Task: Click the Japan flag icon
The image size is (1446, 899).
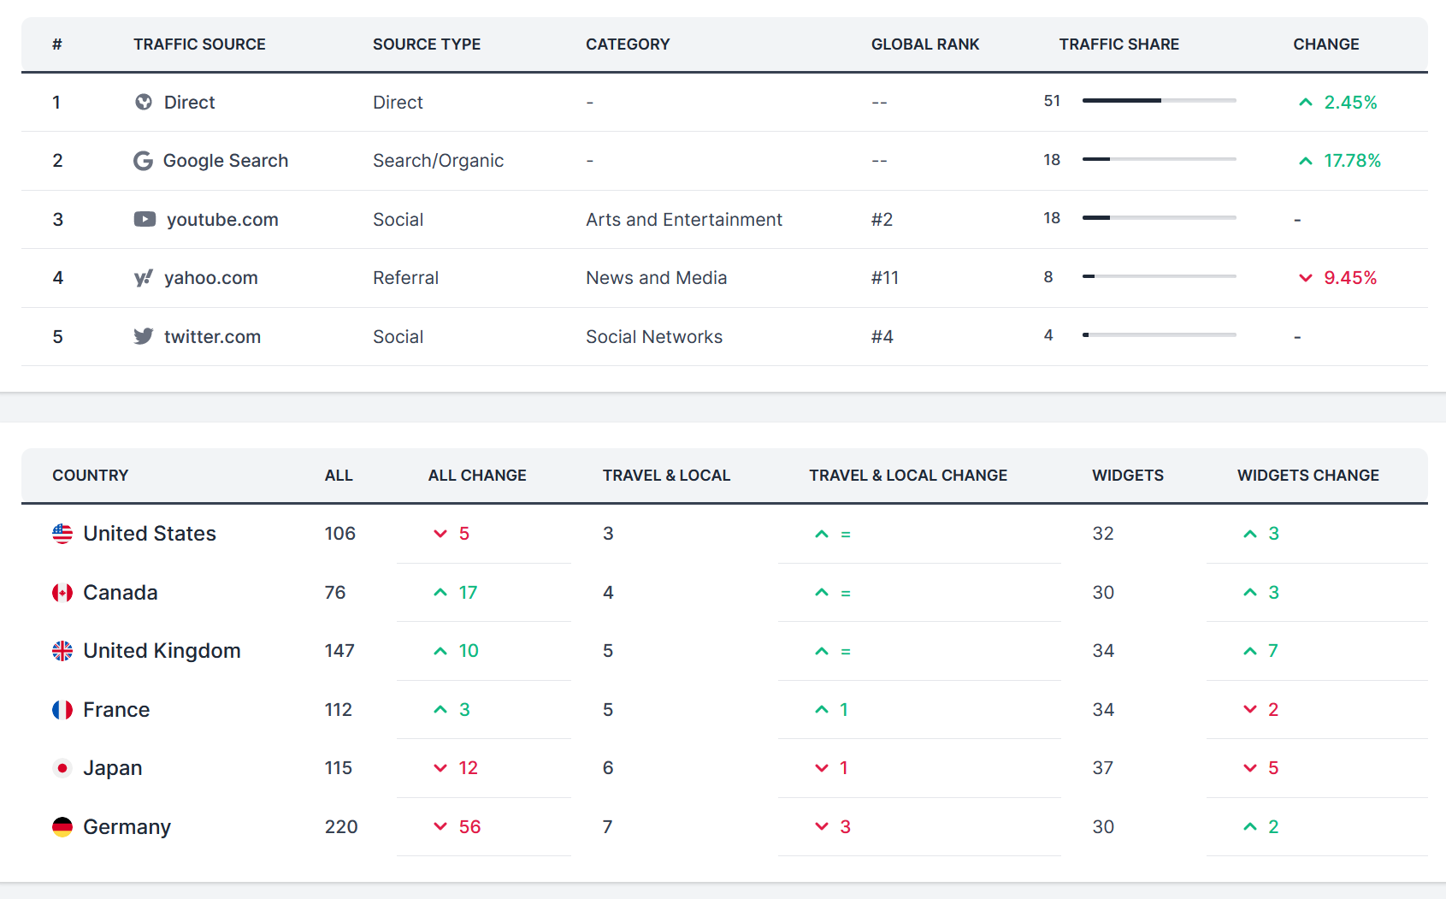Action: coord(62,768)
